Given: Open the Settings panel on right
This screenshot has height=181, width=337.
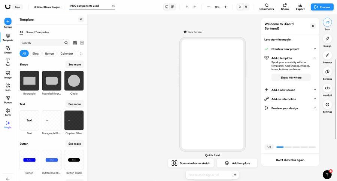Looking at the screenshot, I should click(327, 107).
